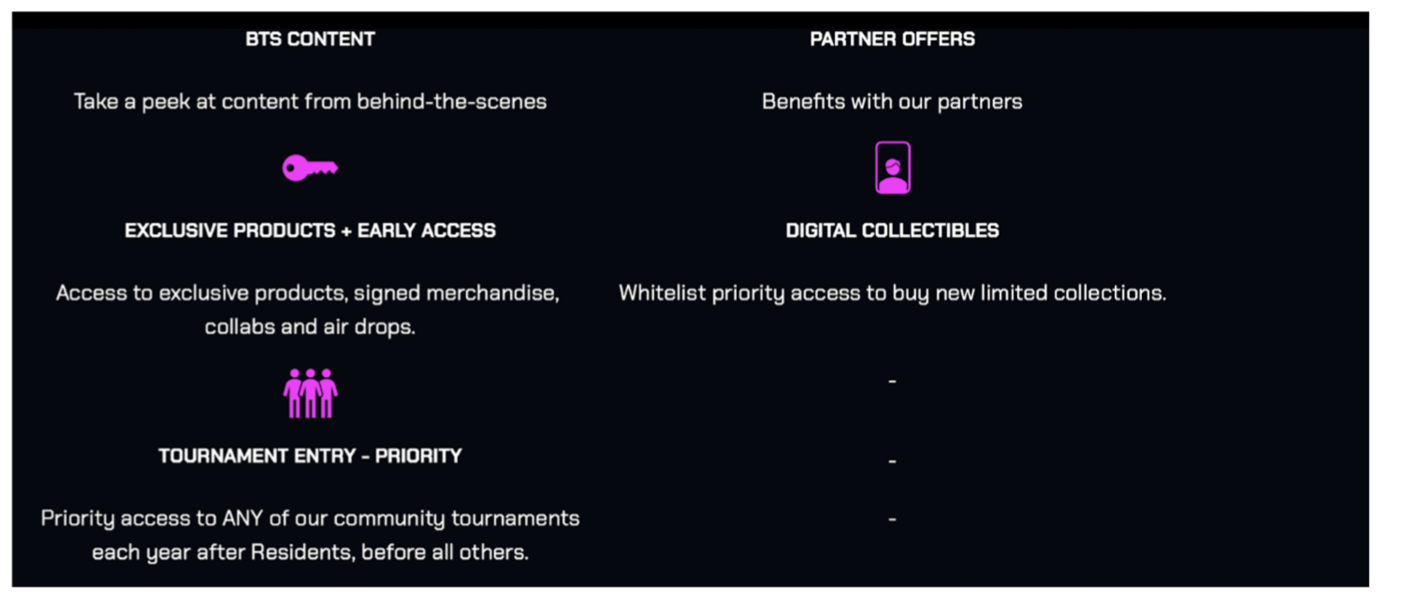Click the bottom dash placeholder in right column
1404x612 pixels.
pyautogui.click(x=892, y=519)
